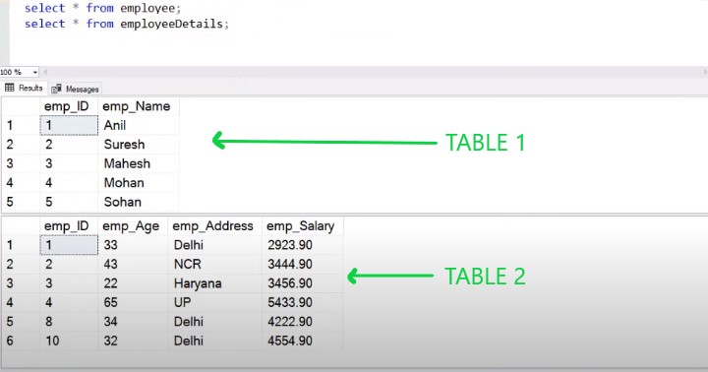Switch to the Messages tab
This screenshot has height=372, width=708.
tap(75, 89)
